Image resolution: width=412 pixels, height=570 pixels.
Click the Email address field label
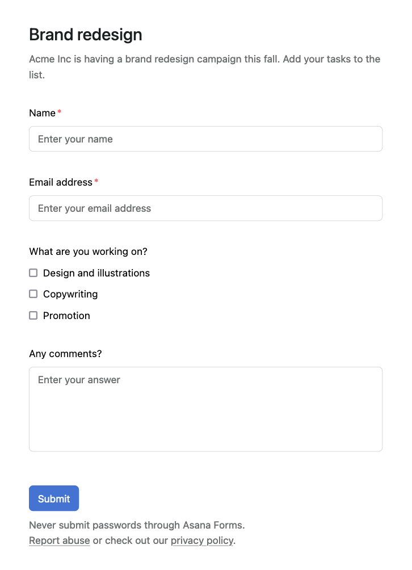click(61, 182)
